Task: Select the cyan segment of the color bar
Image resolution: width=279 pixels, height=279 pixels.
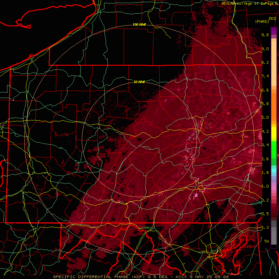Action: [274, 170]
